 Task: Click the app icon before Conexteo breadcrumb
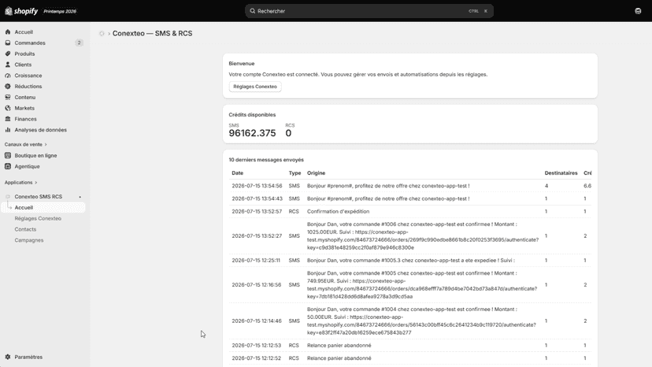pos(102,33)
